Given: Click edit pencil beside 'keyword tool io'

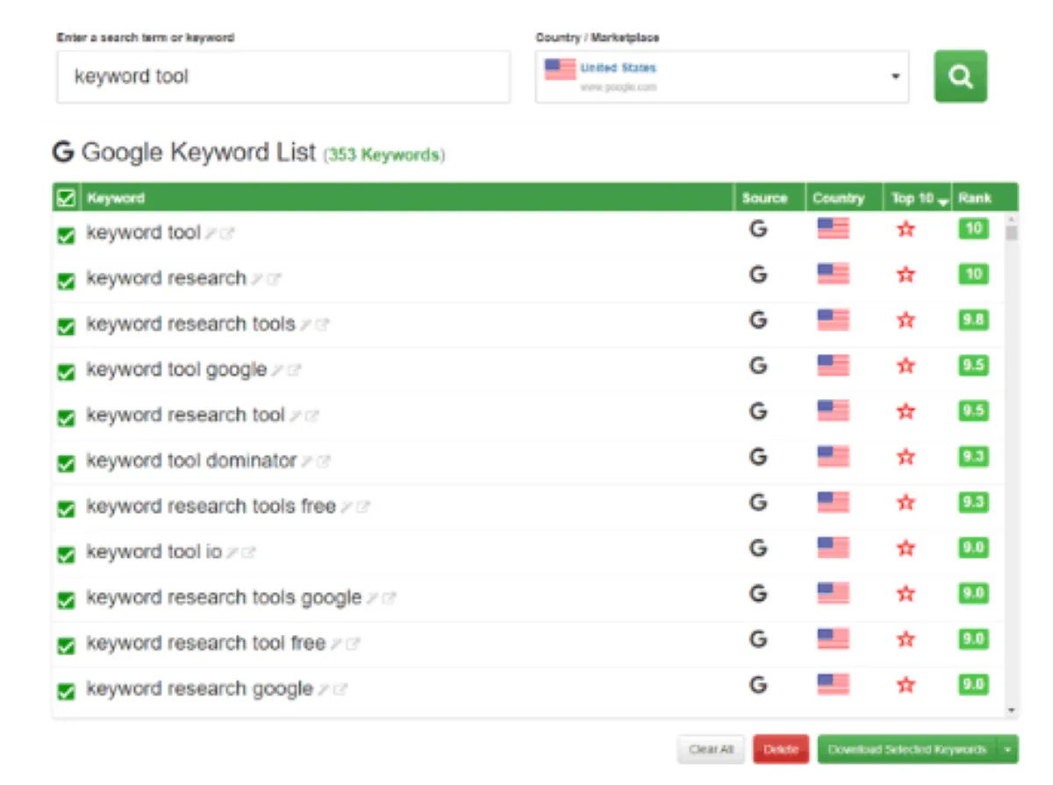Looking at the screenshot, I should point(232,553).
